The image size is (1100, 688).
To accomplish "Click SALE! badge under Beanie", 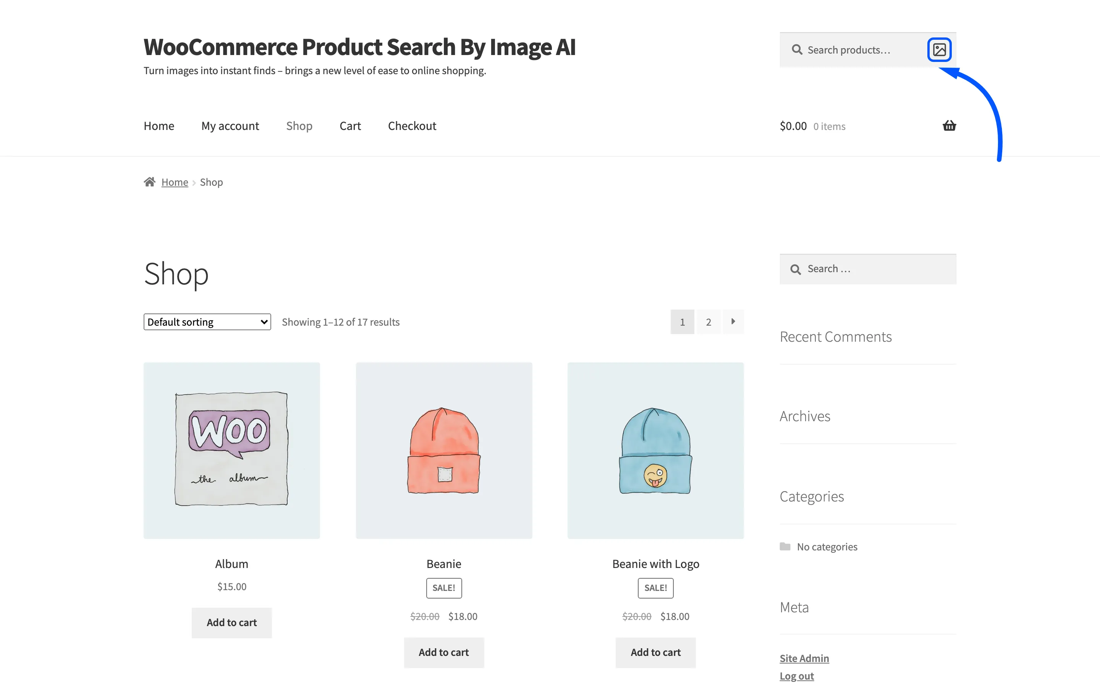I will pyautogui.click(x=444, y=588).
